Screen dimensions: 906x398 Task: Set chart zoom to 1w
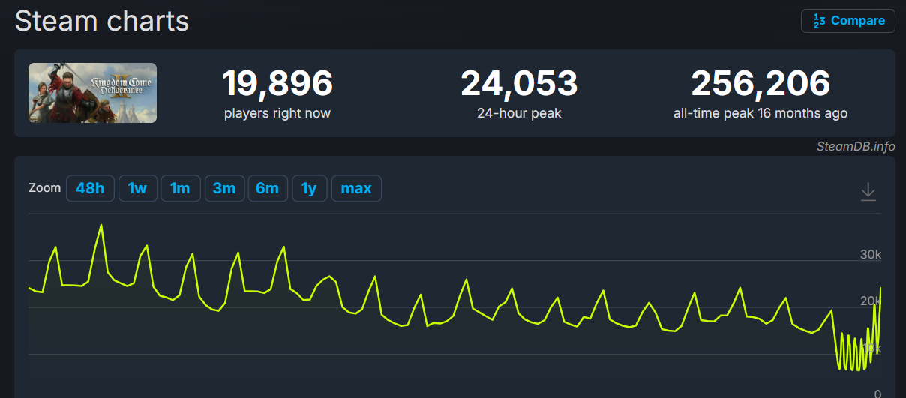pyautogui.click(x=138, y=188)
